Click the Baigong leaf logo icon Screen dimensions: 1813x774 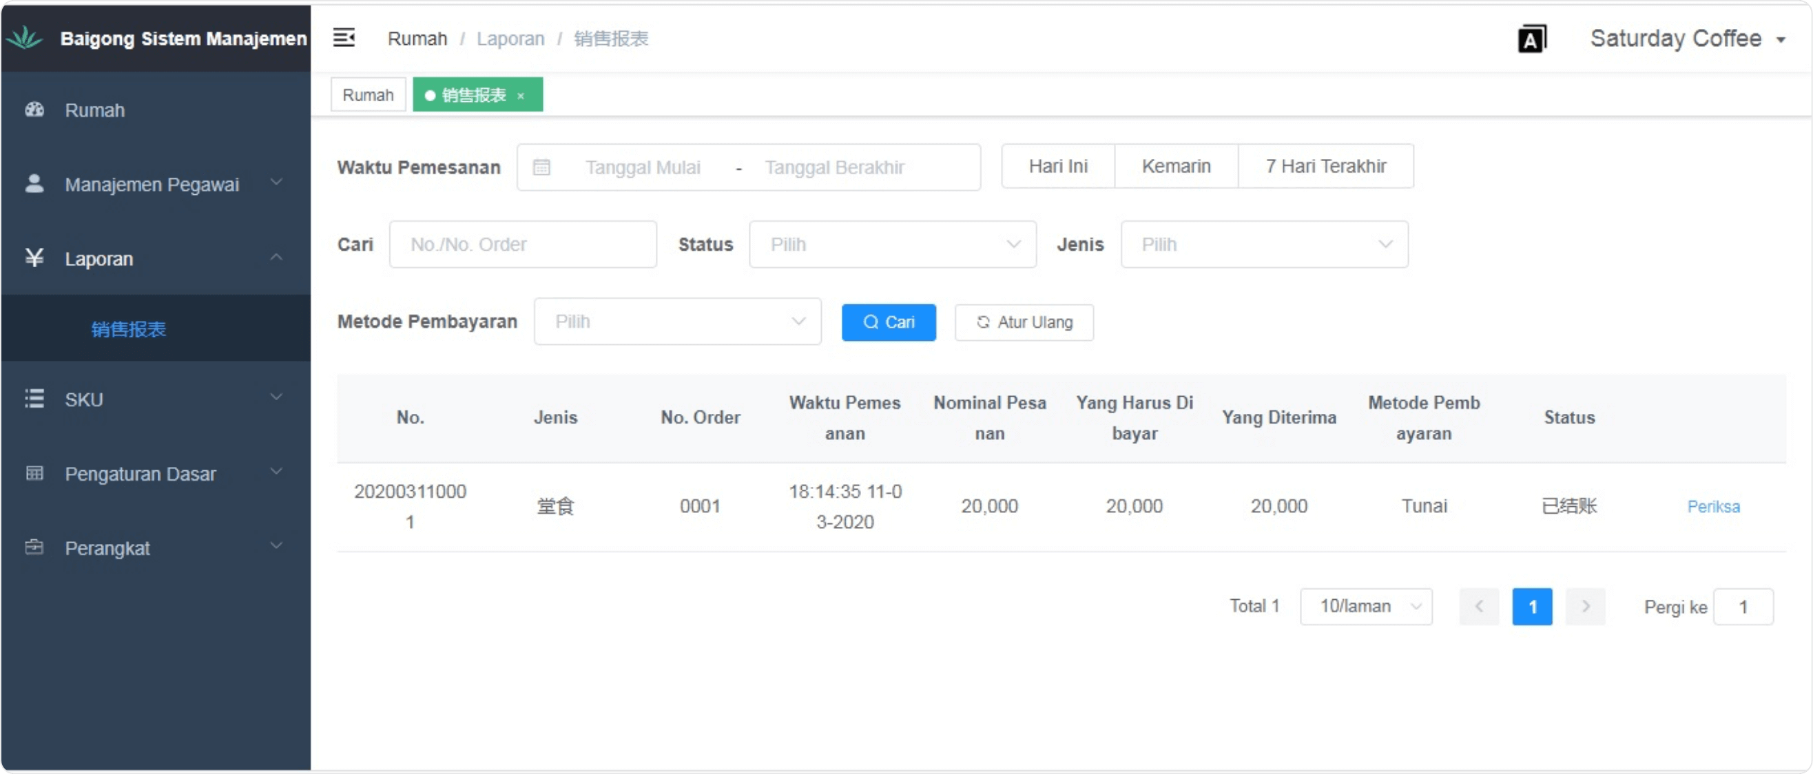tap(25, 38)
